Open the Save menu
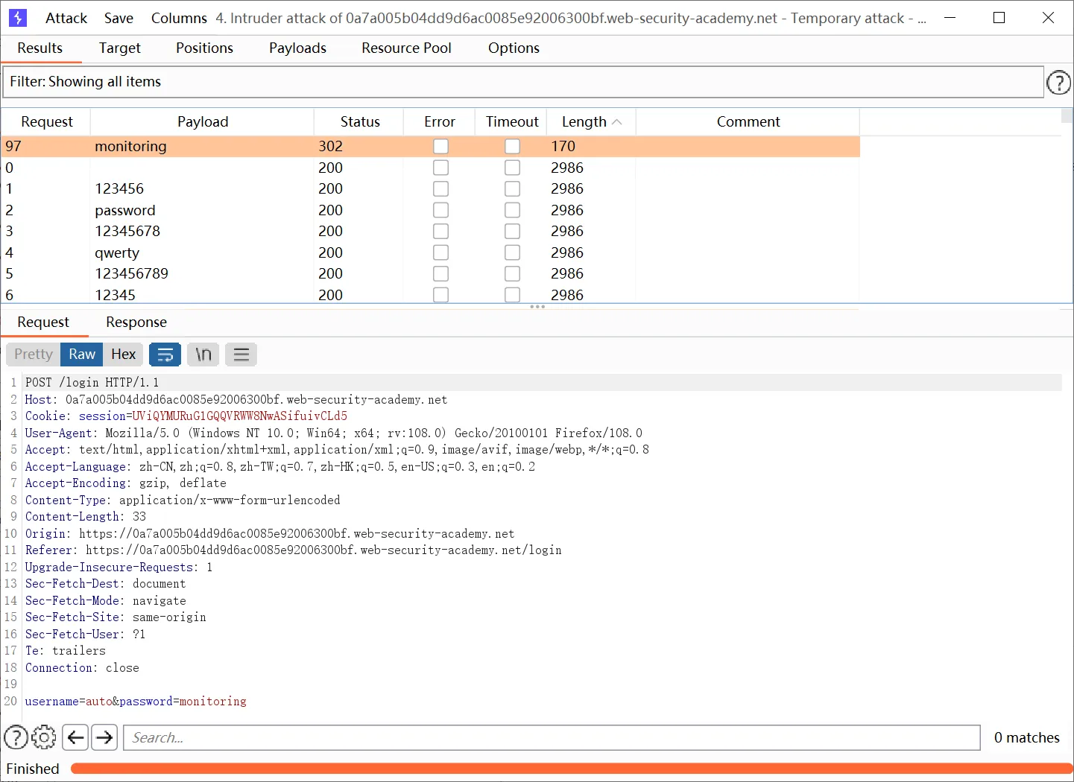The height and width of the screenshot is (782, 1074). (119, 18)
